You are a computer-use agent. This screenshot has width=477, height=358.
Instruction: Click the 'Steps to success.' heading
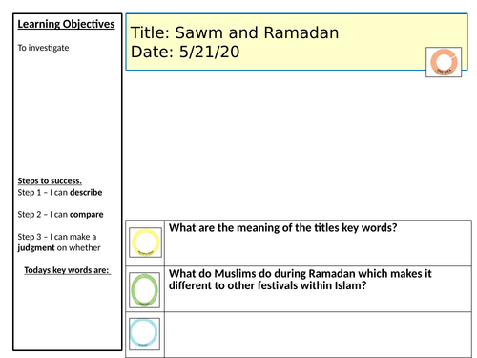click(50, 180)
